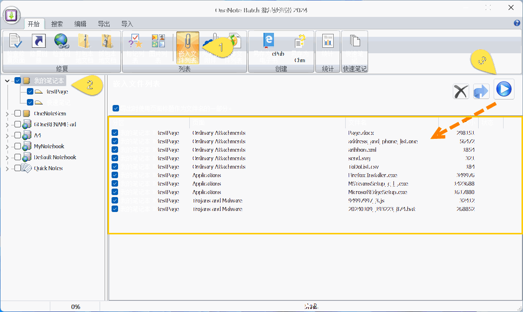This screenshot has width=523, height=312.
Task: Select the MSTeamsSetup_c_l_.exe file name
Action: tap(378, 184)
